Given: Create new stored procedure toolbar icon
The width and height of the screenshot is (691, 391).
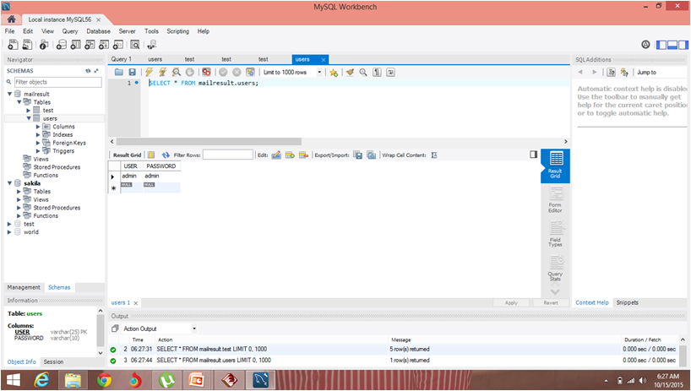Looking at the screenshot, I should point(104,45).
